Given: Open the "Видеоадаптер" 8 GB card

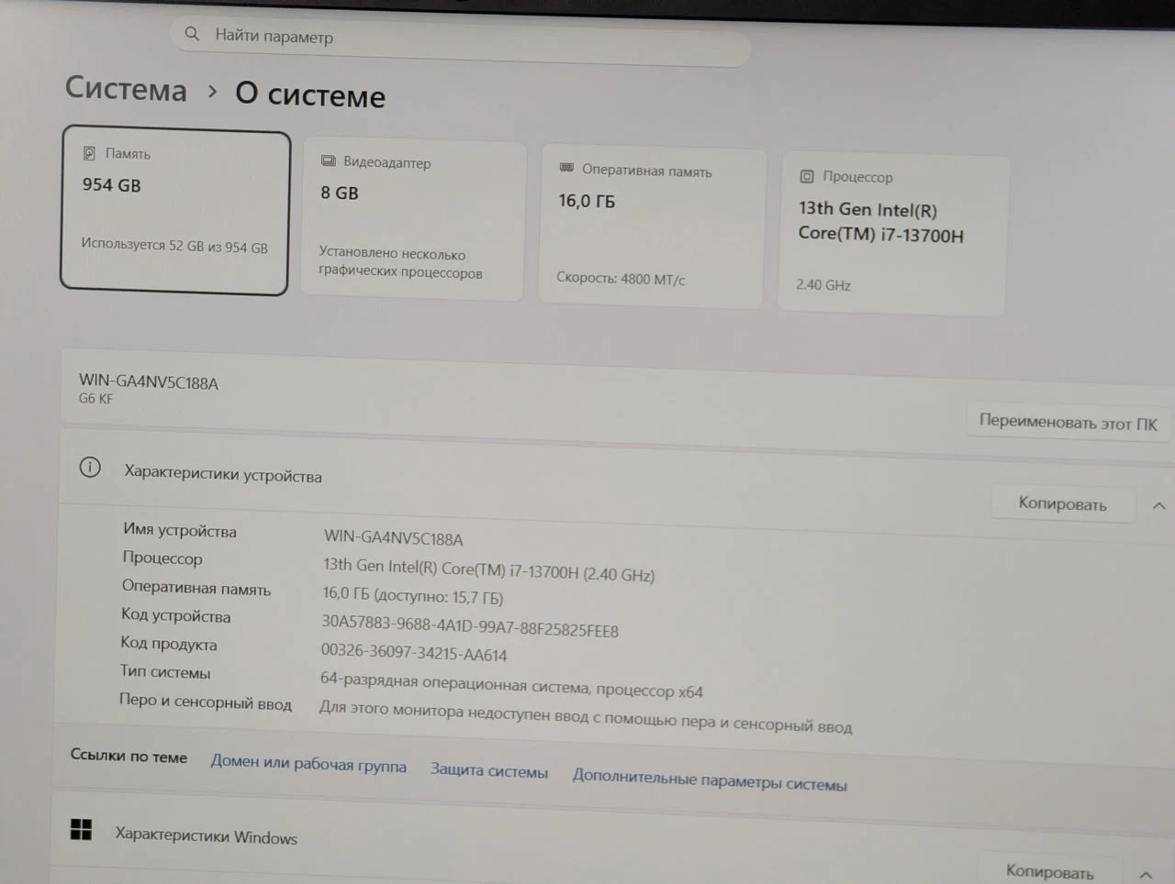Looking at the screenshot, I should 413,220.
